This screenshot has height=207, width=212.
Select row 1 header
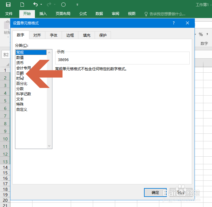pyautogui.click(x=5, y=70)
